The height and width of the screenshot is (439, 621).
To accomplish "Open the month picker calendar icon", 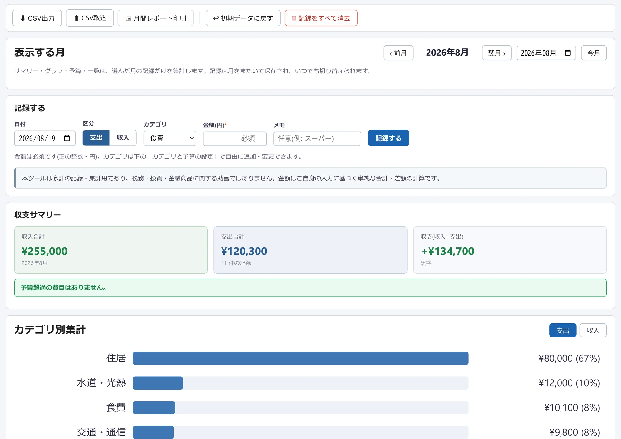I will click(568, 53).
